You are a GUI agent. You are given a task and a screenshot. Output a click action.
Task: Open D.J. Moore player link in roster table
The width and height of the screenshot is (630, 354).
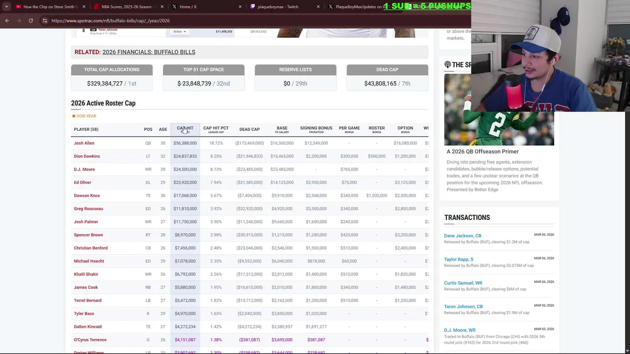click(x=84, y=169)
